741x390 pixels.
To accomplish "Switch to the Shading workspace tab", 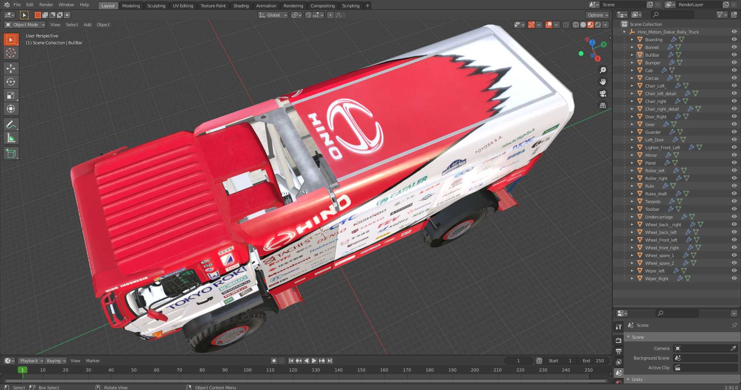I will (x=241, y=6).
